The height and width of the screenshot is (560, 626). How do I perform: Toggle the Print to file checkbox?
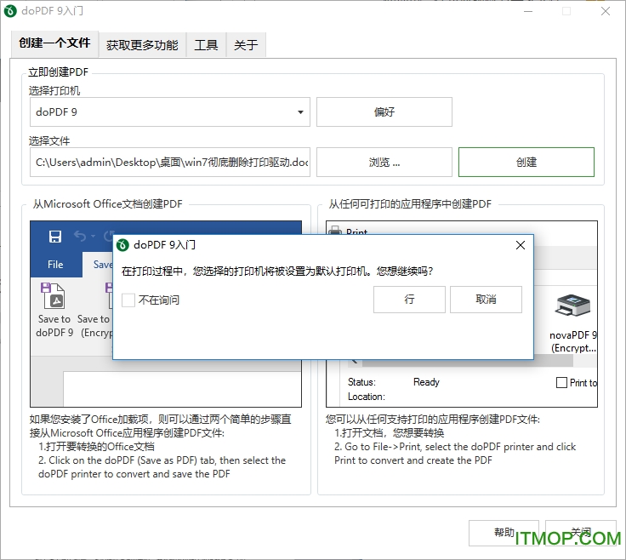click(561, 383)
